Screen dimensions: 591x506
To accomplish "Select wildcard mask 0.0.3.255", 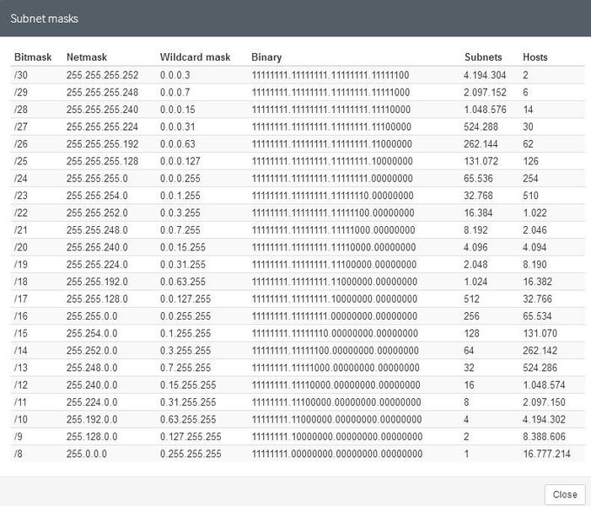I will (x=180, y=213).
